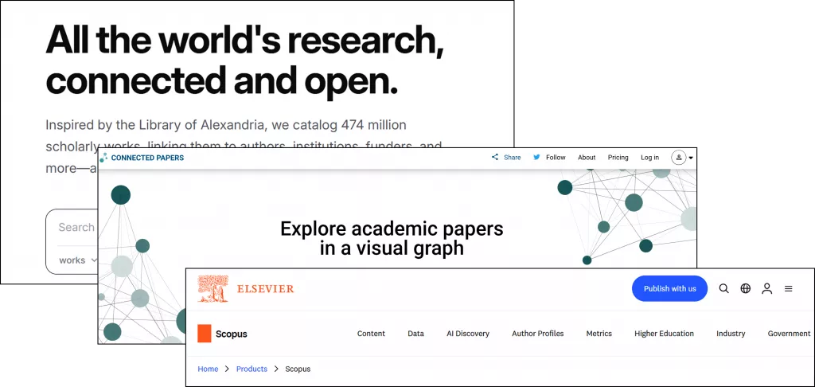This screenshot has width=815, height=387.
Task: Open AI Discovery menu item
Action: [x=468, y=334]
